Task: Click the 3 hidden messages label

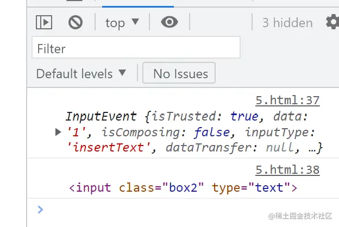Action: click(287, 22)
